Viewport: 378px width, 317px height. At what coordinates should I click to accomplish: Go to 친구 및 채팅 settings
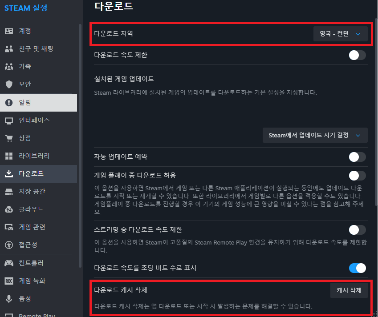pos(39,48)
